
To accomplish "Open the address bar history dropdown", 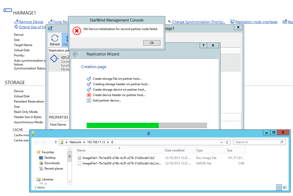I will tap(221, 142).
